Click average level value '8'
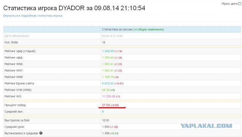The image size is (242, 137). [103, 112]
